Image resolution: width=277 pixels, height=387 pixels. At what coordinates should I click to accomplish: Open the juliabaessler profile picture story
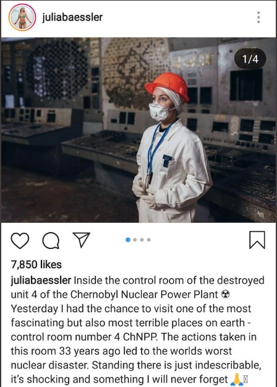pyautogui.click(x=22, y=17)
